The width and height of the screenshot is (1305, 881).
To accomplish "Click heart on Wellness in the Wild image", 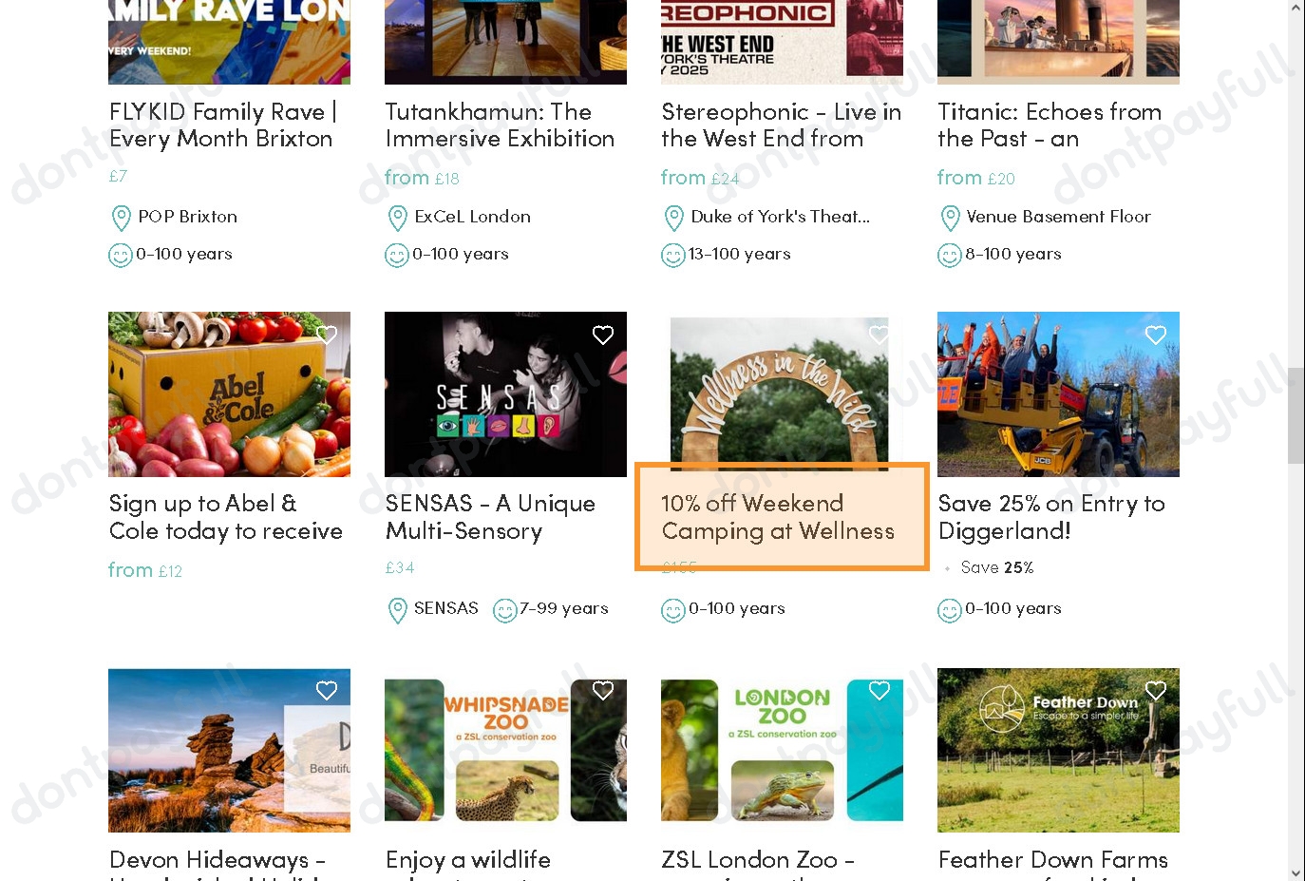I will click(x=879, y=335).
